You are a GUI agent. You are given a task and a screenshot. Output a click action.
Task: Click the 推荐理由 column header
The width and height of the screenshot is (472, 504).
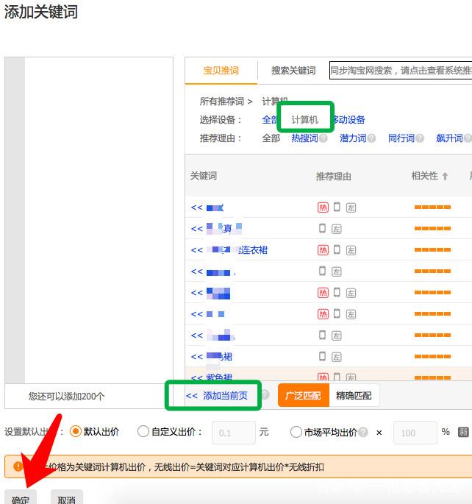pyautogui.click(x=333, y=177)
